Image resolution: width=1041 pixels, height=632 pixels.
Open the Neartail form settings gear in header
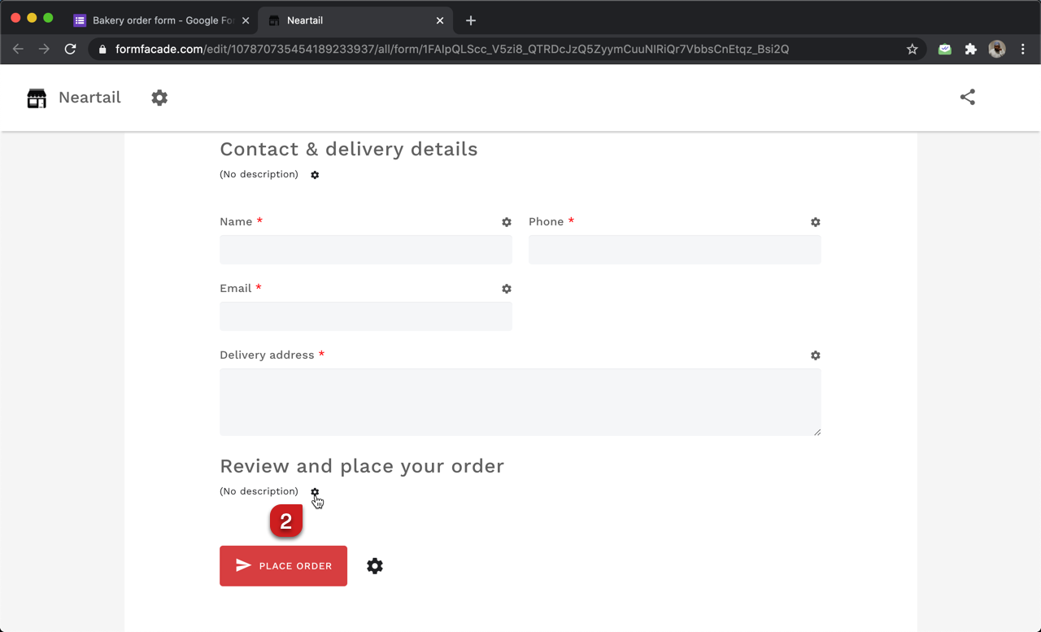(159, 98)
